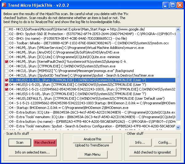Open the Config... settings

[x=165, y=142]
